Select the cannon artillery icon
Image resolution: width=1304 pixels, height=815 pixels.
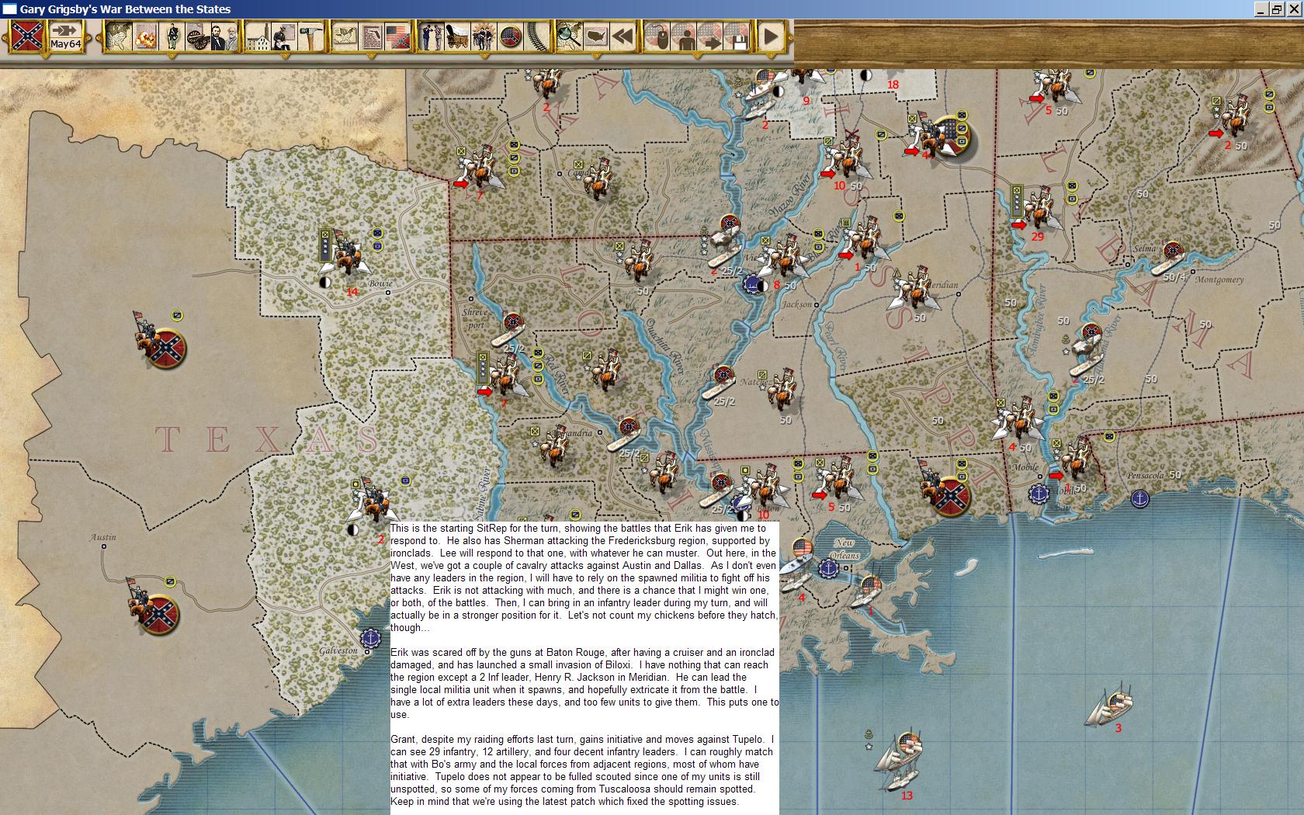point(197,36)
